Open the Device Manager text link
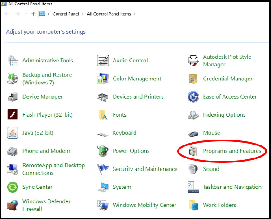The height and width of the screenshot is (219, 271). tap(43, 97)
